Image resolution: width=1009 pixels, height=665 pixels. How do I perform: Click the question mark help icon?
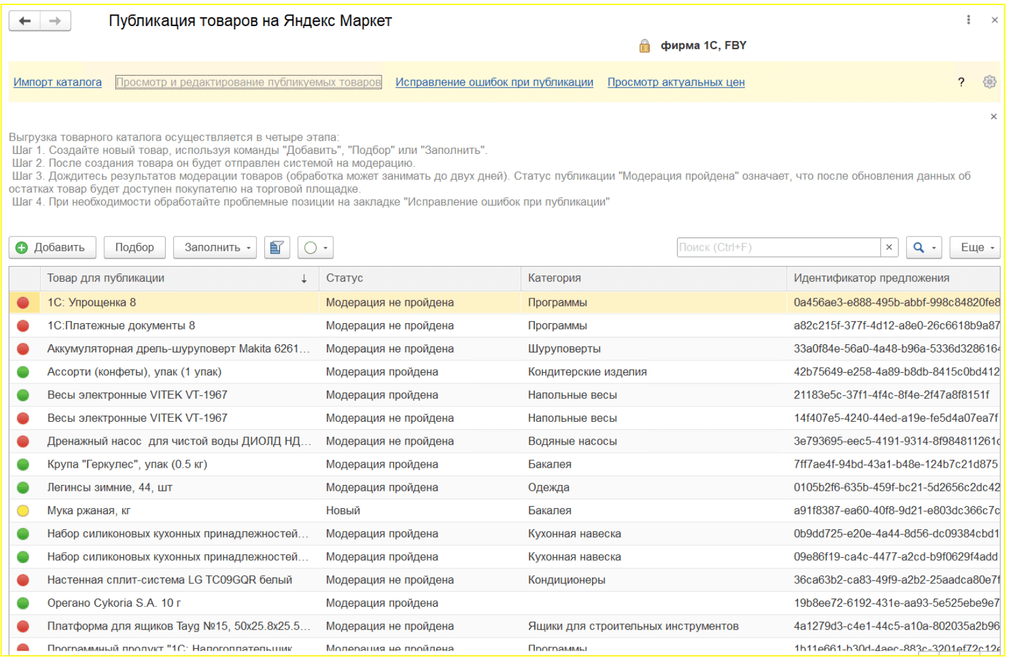tap(961, 82)
